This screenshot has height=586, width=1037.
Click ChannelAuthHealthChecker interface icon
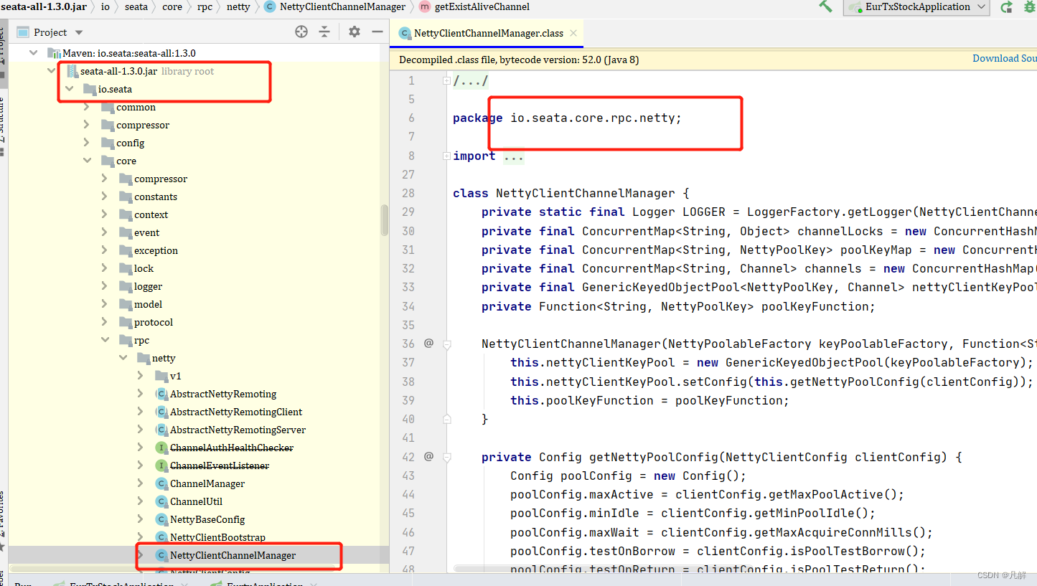pos(161,448)
